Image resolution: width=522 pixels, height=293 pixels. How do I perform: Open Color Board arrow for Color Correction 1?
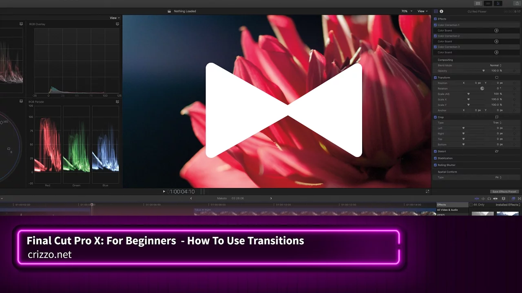point(496,31)
